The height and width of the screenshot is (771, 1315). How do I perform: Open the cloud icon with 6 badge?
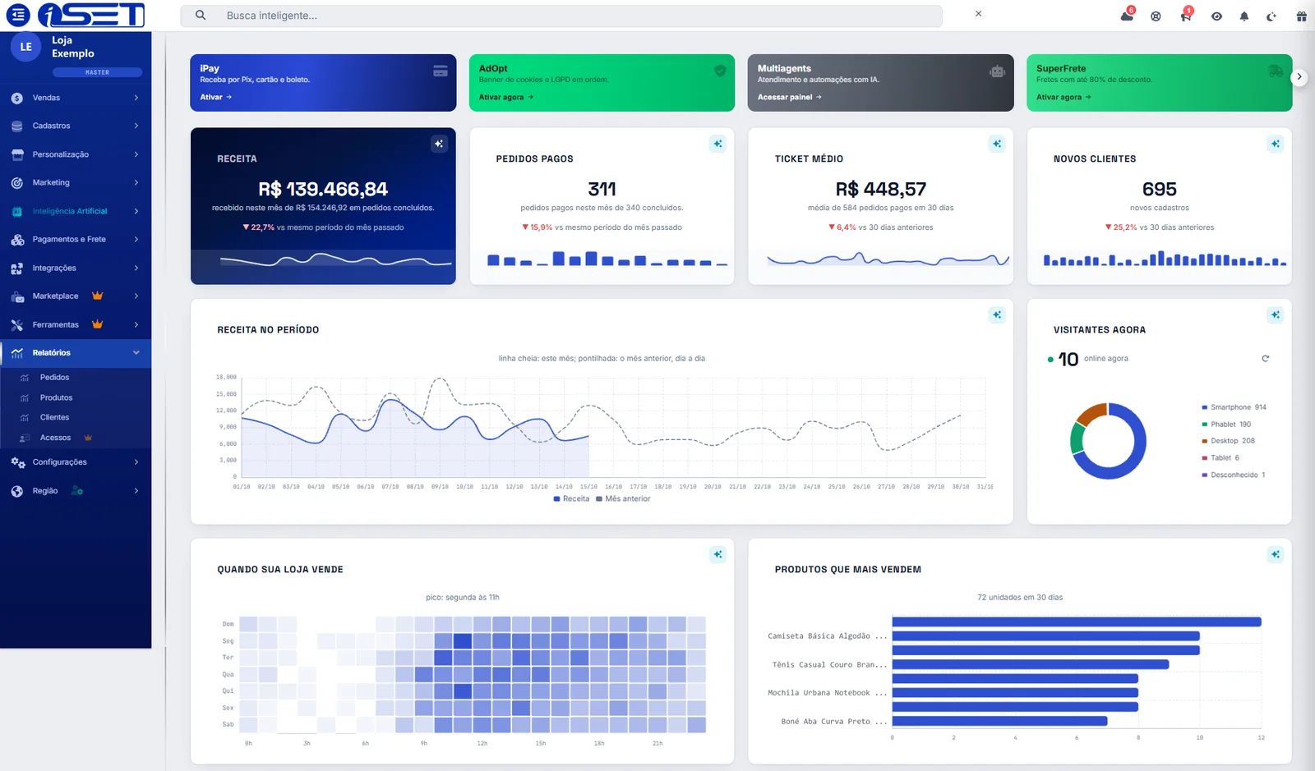pyautogui.click(x=1127, y=16)
